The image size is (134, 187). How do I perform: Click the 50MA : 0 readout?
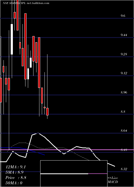(x=14, y=183)
